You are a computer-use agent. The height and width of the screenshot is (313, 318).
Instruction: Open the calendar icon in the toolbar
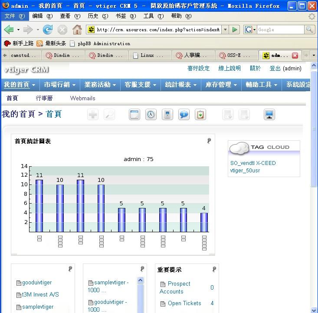(x=134, y=115)
